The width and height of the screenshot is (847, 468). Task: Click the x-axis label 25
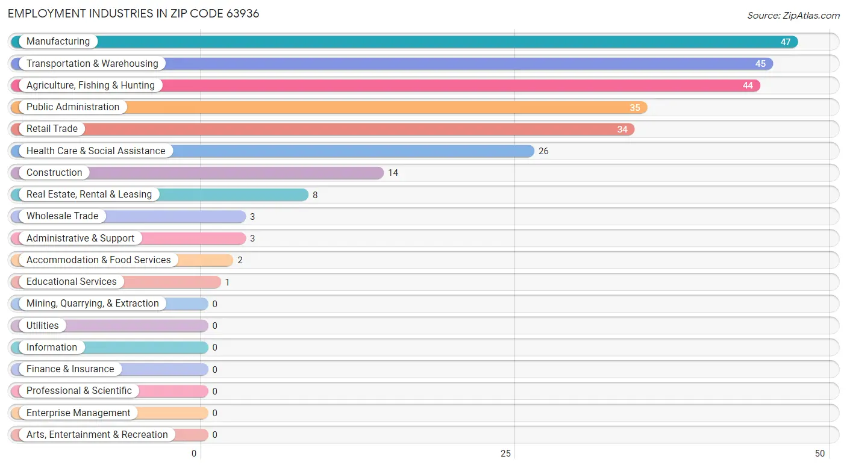(x=506, y=454)
